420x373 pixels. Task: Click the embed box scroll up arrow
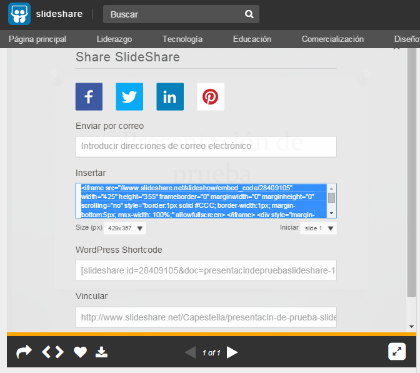[x=331, y=188]
